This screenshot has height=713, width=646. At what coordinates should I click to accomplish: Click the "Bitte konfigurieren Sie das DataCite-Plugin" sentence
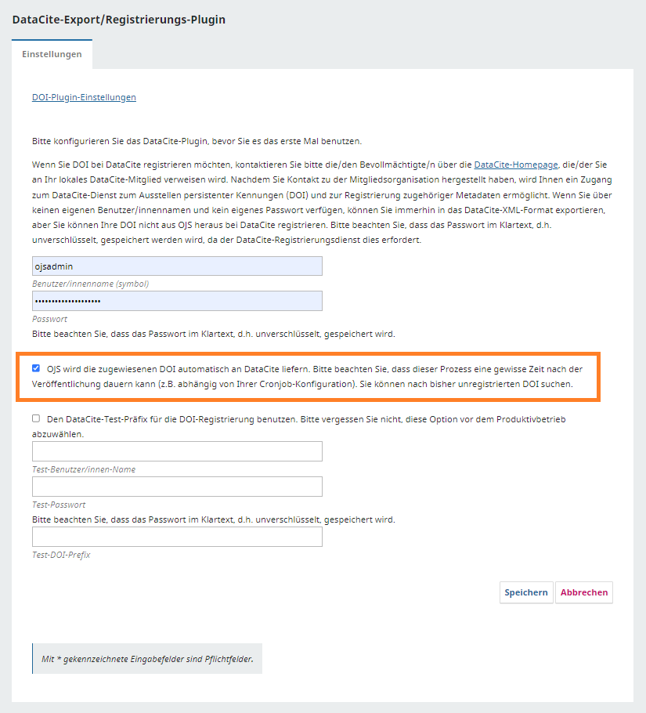pyautogui.click(x=197, y=141)
